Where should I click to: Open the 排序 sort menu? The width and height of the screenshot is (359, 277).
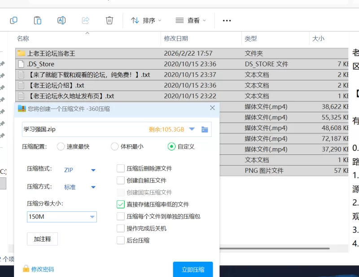pyautogui.click(x=146, y=20)
